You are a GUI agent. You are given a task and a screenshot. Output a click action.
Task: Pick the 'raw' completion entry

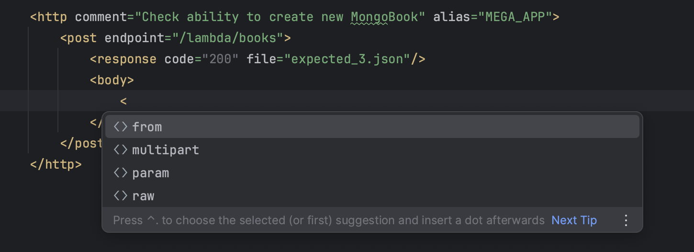click(372, 195)
